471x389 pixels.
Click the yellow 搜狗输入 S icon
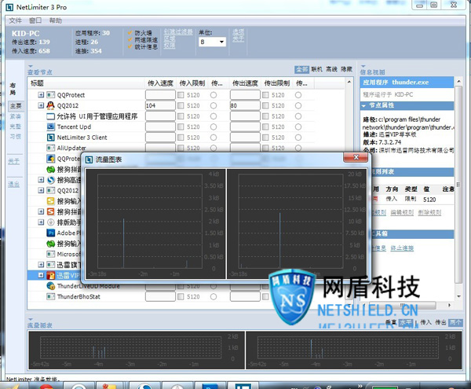pyautogui.click(x=50, y=201)
